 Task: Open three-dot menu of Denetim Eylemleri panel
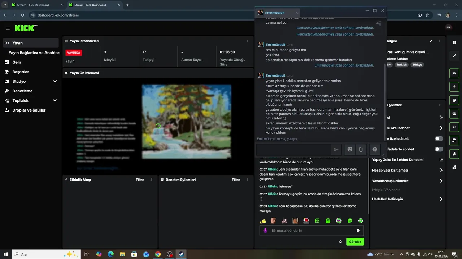click(248, 180)
